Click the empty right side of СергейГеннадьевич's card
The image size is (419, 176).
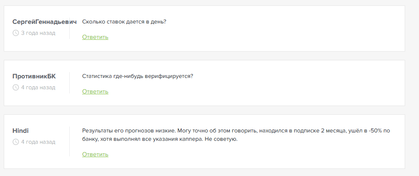[x=315, y=28]
